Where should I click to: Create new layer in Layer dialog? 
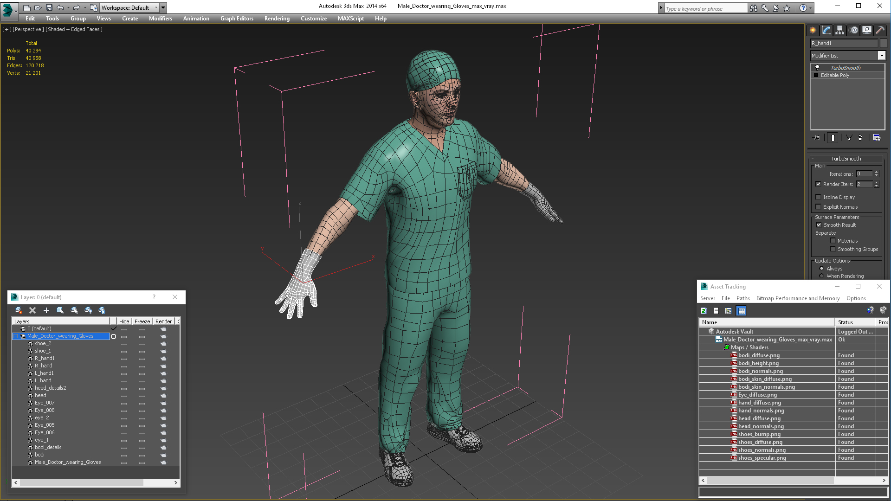pyautogui.click(x=19, y=310)
